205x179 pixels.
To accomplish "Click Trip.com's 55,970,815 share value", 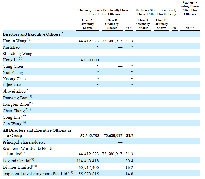I will 89,174.
